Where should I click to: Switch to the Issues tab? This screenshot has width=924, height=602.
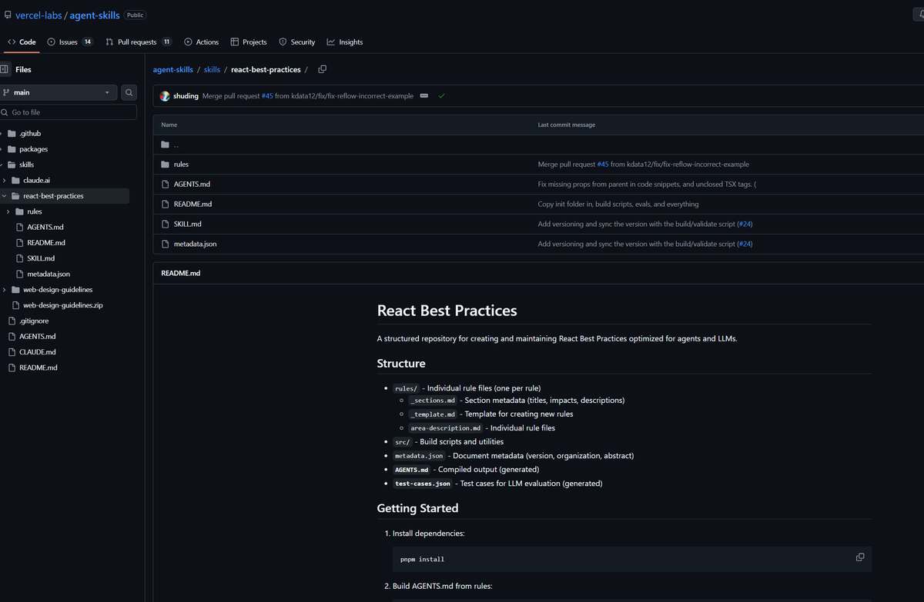tap(70, 42)
